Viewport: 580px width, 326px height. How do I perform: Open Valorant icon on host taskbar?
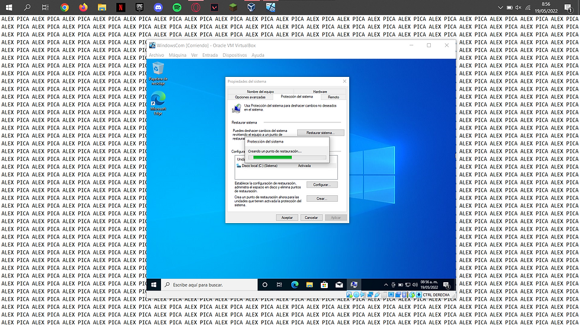click(214, 7)
